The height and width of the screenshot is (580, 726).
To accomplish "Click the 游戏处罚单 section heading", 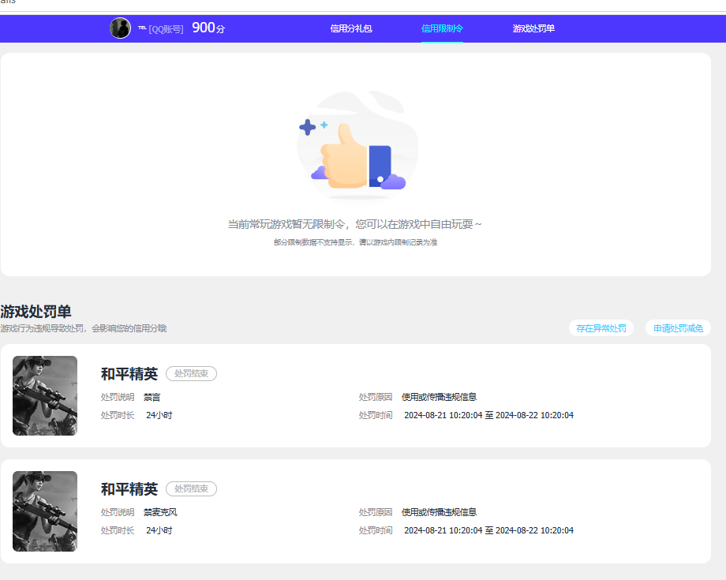I will click(36, 312).
